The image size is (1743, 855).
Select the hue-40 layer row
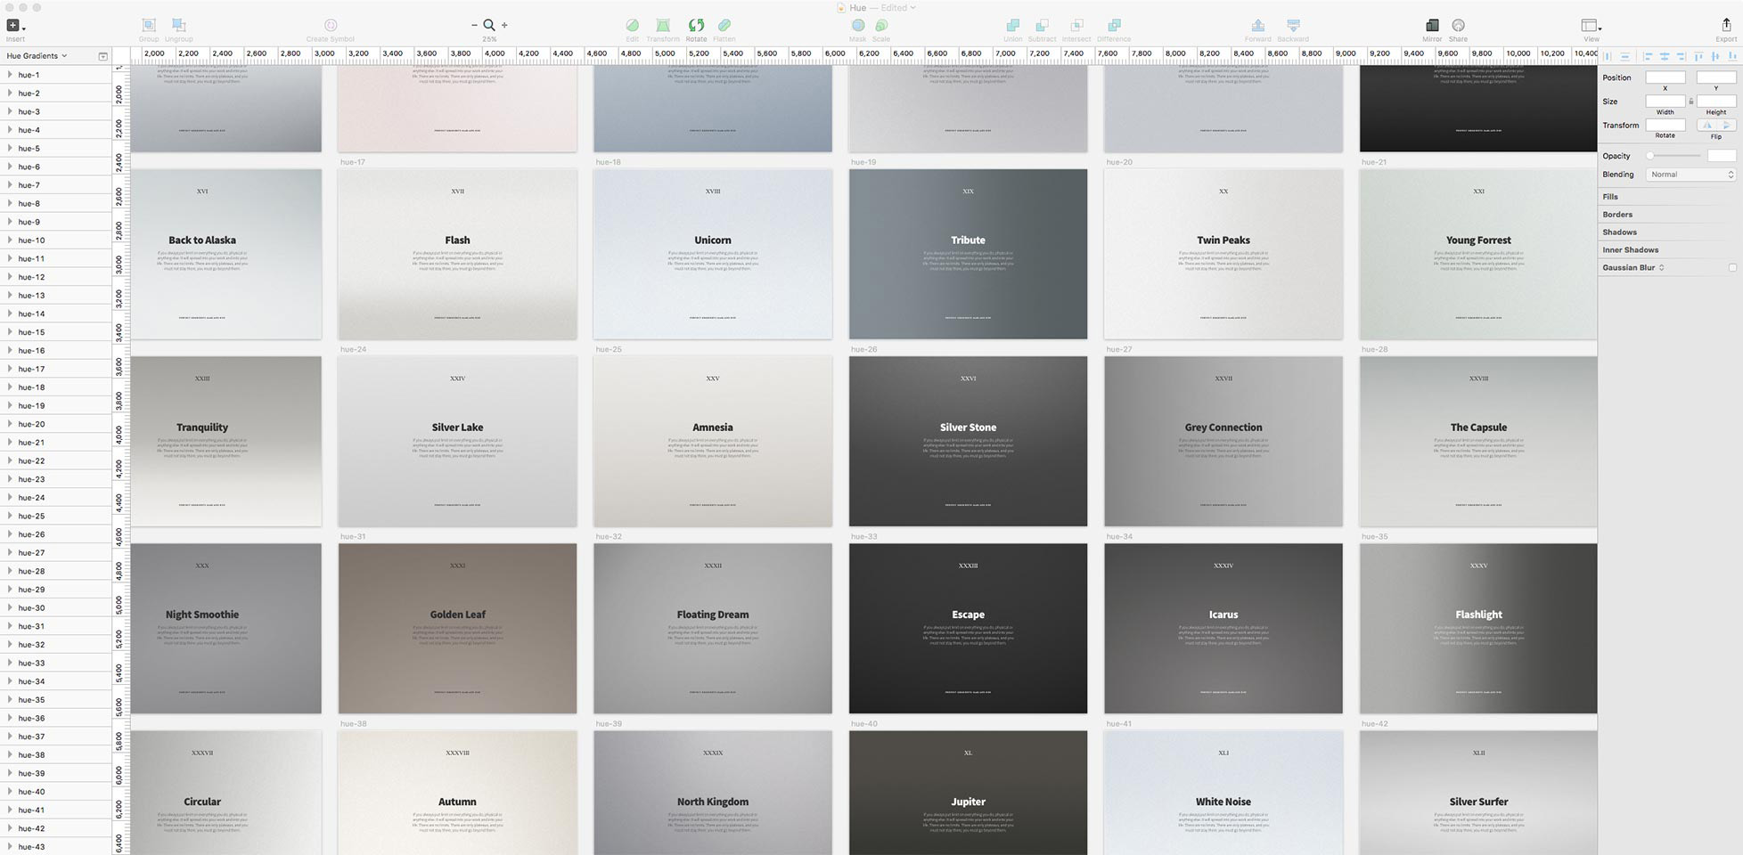pyautogui.click(x=56, y=791)
